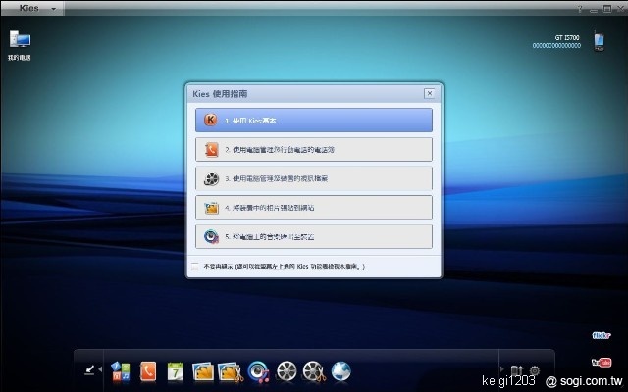Open the My Computer icon at top-left
This screenshot has width=628, height=392.
[x=20, y=41]
